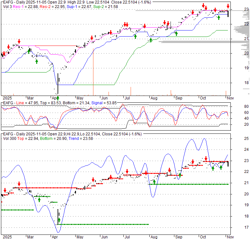Select the green up arrow in early September top chart
250x239 pixels.
(176, 33)
